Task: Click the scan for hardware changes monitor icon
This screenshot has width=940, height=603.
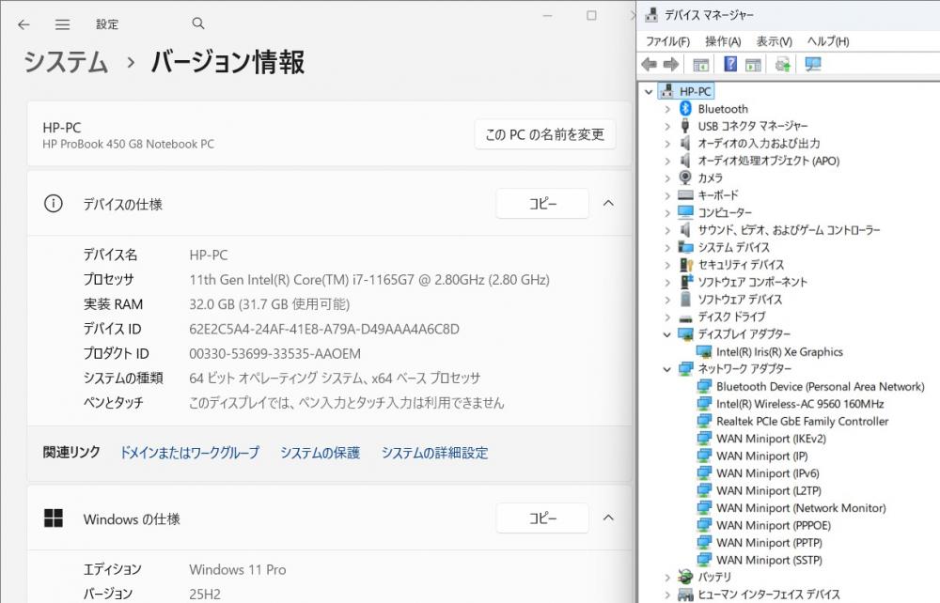Action: pos(813,64)
